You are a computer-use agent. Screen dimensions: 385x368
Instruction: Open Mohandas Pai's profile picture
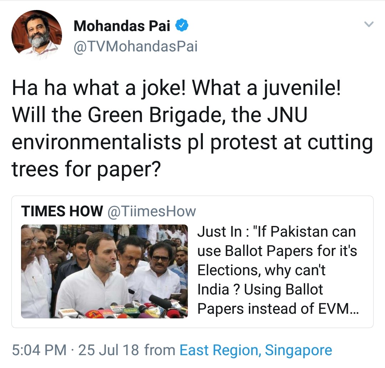tap(37, 35)
